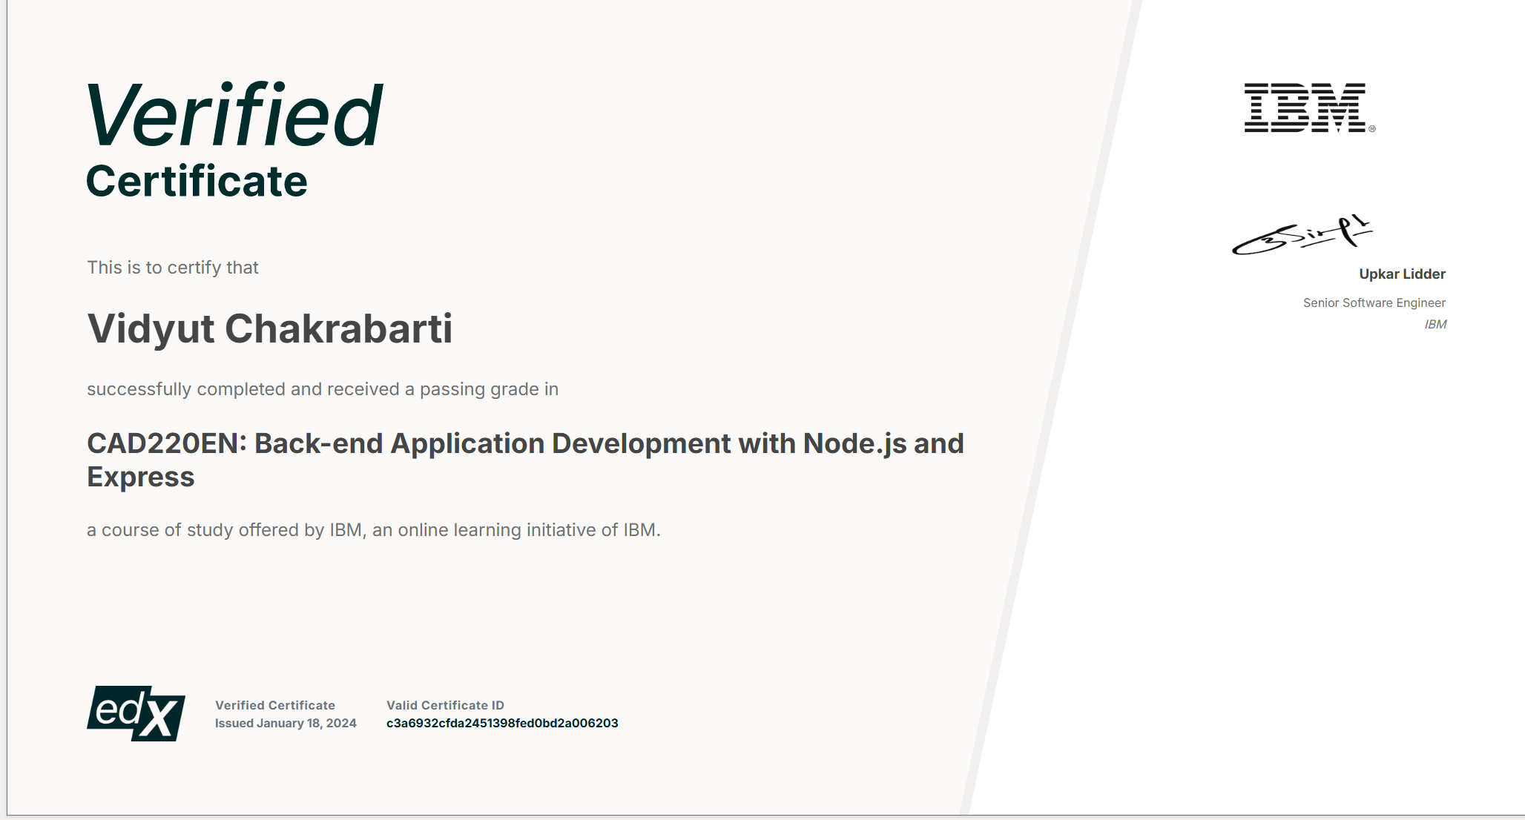Click the word Express in course title
The width and height of the screenshot is (1525, 820).
[141, 477]
